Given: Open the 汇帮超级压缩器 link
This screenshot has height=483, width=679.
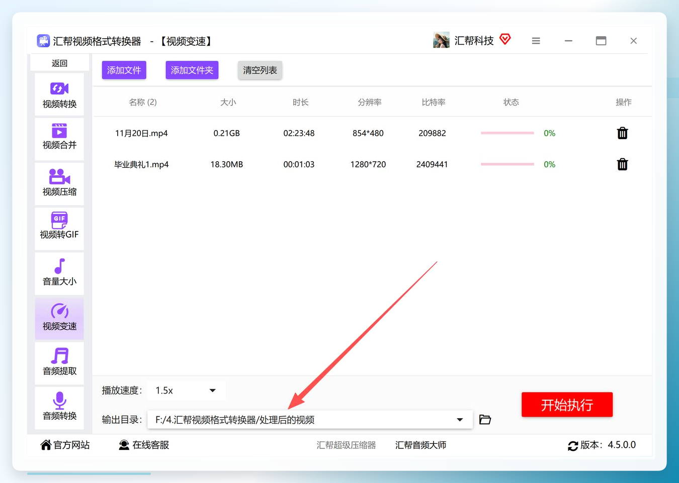Looking at the screenshot, I should tap(346, 445).
